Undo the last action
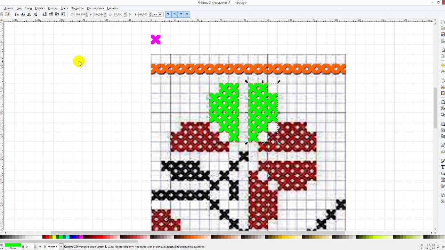 [443, 65]
